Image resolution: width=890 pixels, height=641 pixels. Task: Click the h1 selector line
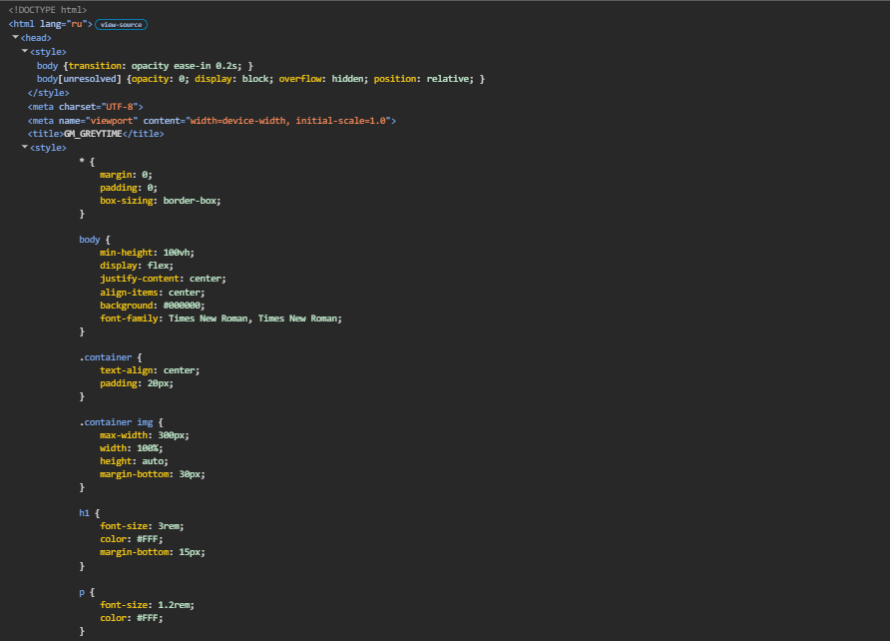90,513
